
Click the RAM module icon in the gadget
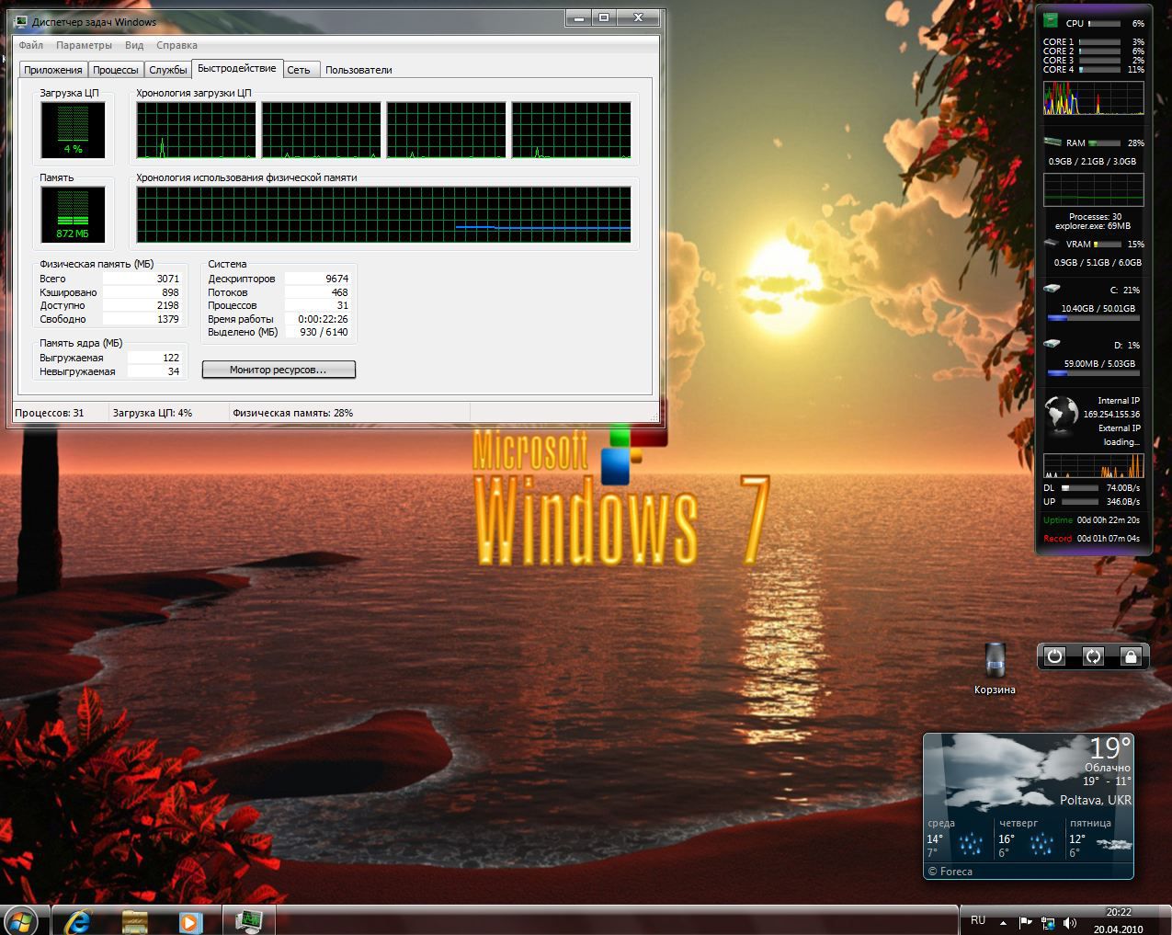coord(1053,142)
